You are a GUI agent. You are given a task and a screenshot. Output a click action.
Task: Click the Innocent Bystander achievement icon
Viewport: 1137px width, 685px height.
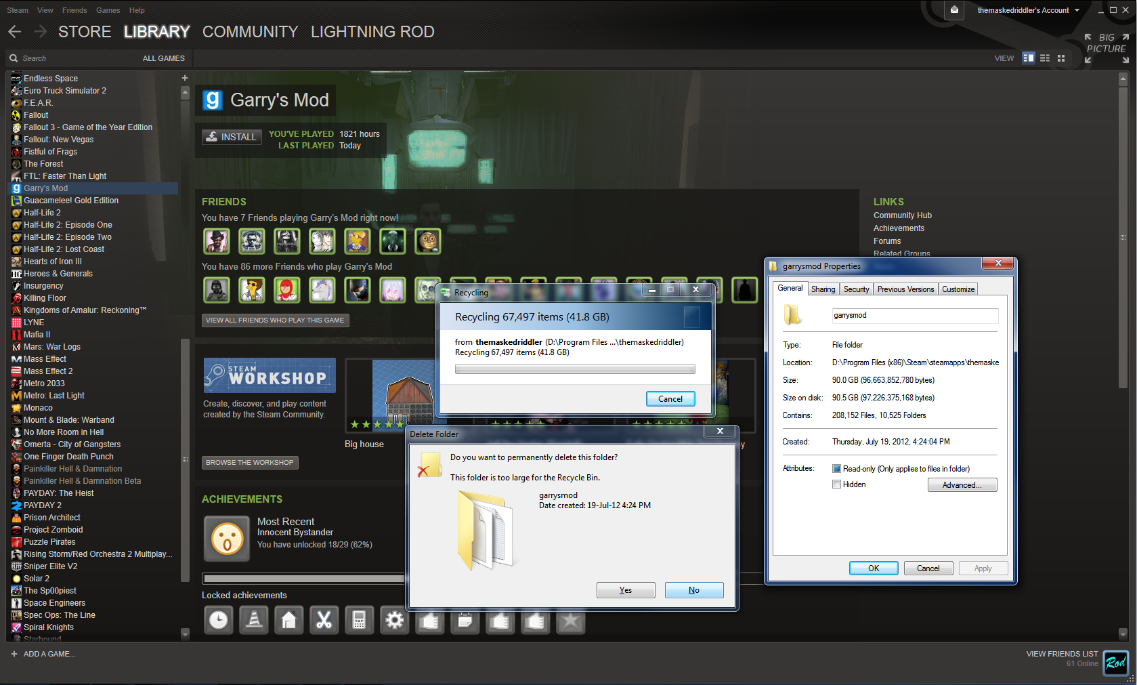coord(228,539)
